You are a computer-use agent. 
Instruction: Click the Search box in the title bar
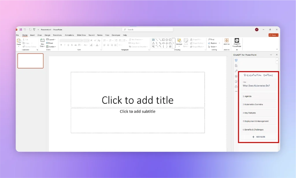(x=148, y=30)
